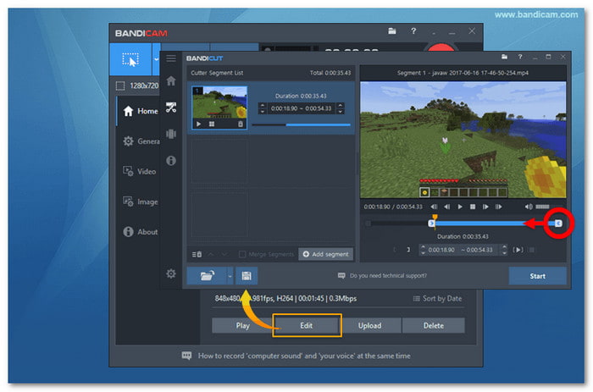
Task: Expand the recording mode dropdown arrow in Bandicam
Action: [x=156, y=59]
